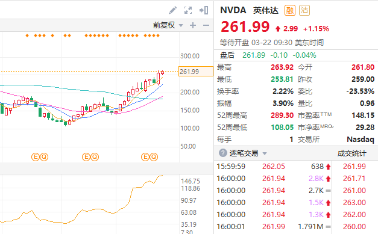
Task: Click the dropdown arrow beside 前复权
Action: tap(181, 25)
